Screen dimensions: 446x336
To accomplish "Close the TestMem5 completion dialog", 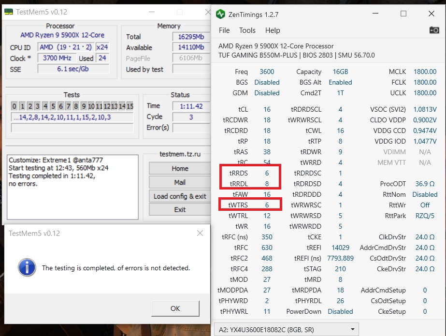I will pos(200,233).
